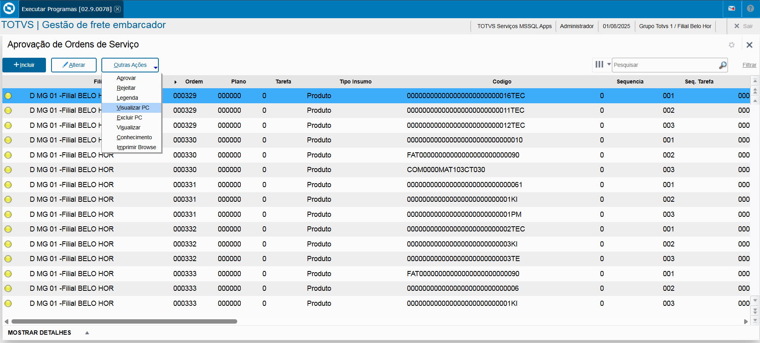Click yellow status dot of order 000331 seq 001
The height and width of the screenshot is (343, 760).
[x=8, y=185]
